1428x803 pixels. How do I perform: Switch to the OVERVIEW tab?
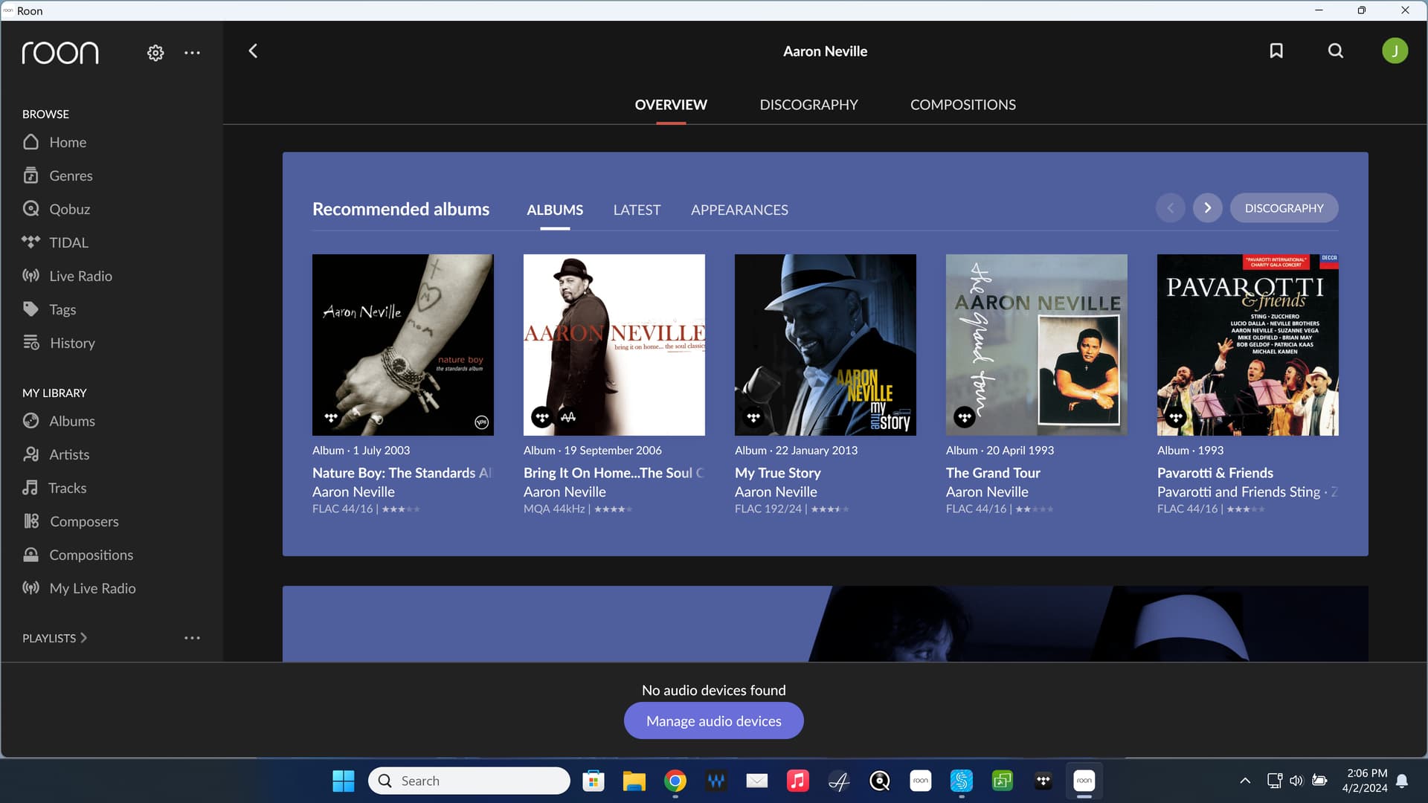671,105
